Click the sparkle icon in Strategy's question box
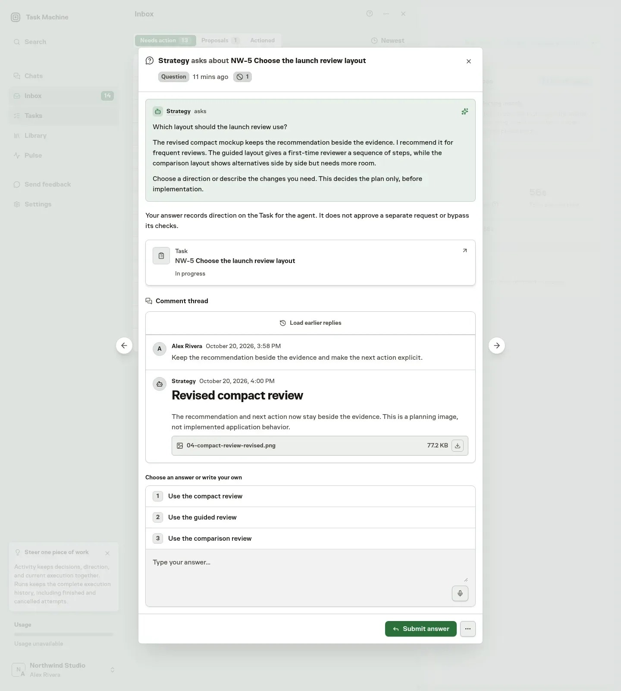Viewport: 621px width, 691px height. [465, 111]
